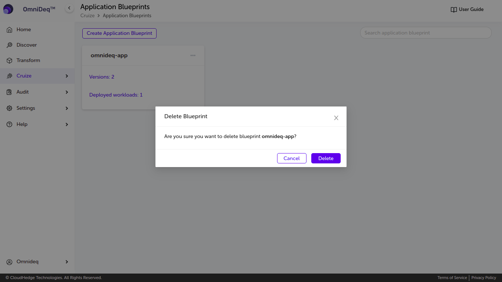The width and height of the screenshot is (502, 282).
Task: Click the OmniDeq logo icon
Action: [8, 9]
